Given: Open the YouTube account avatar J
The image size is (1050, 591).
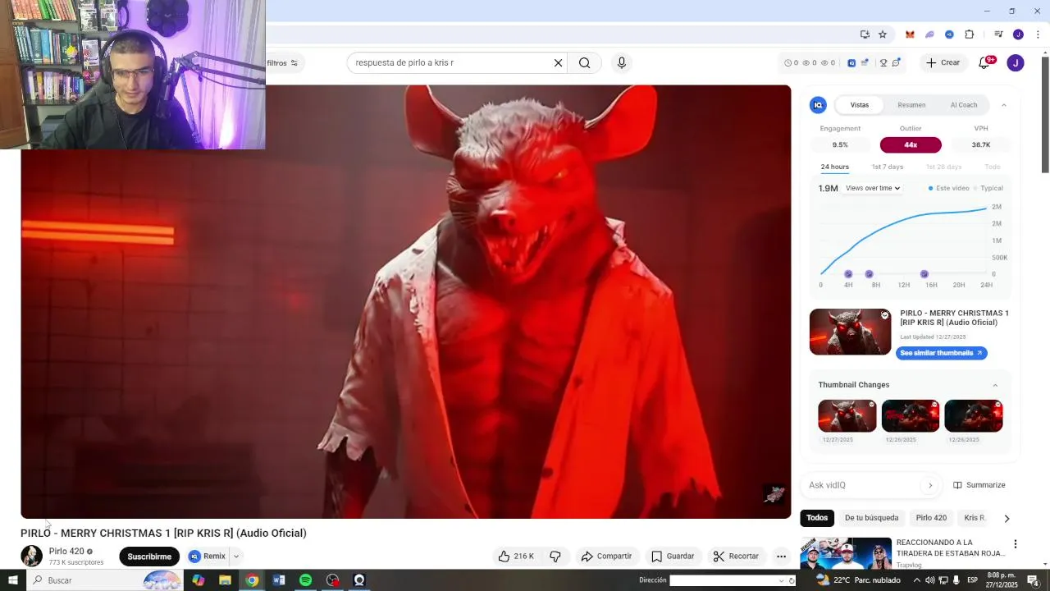Looking at the screenshot, I should [1016, 62].
